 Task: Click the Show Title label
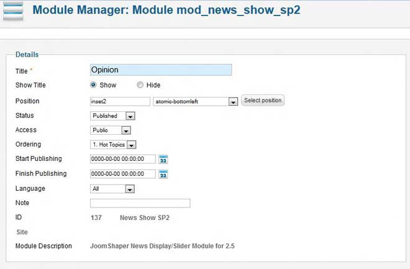click(30, 86)
